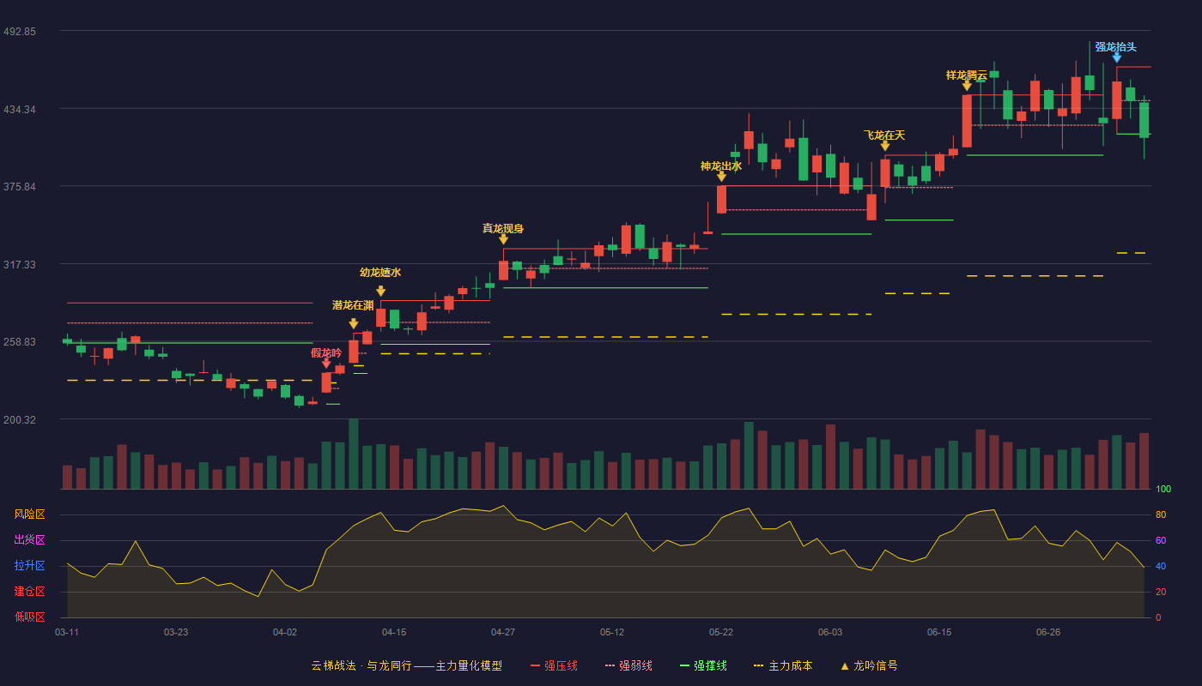The height and width of the screenshot is (686, 1202).
Task: Click the 幼龙嬉水 arrow signal marker
Action: (380, 292)
